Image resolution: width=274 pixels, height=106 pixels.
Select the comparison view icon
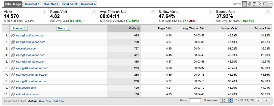[x=260, y=4]
